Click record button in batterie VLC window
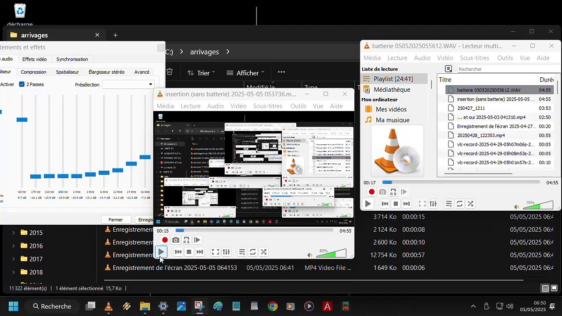 click(x=371, y=192)
